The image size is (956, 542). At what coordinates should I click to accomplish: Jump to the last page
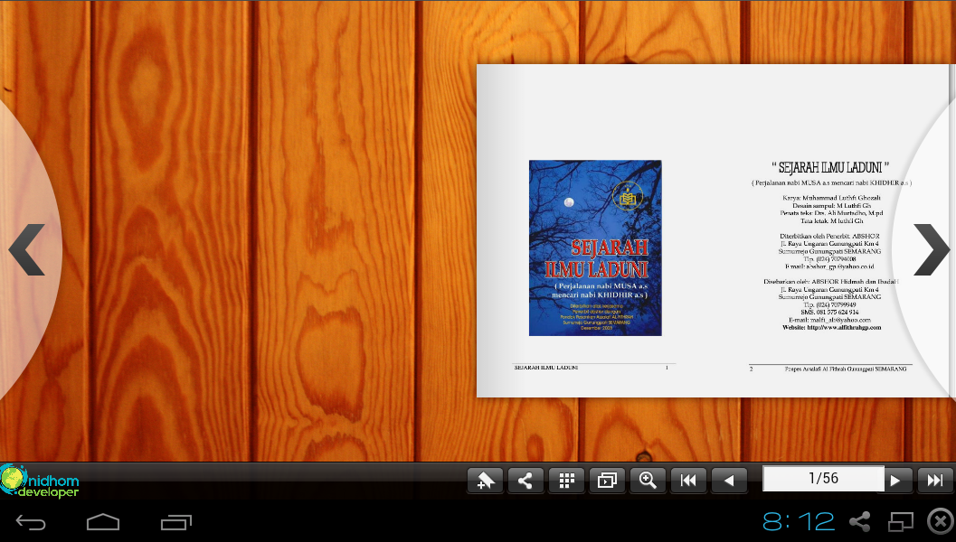coord(935,481)
